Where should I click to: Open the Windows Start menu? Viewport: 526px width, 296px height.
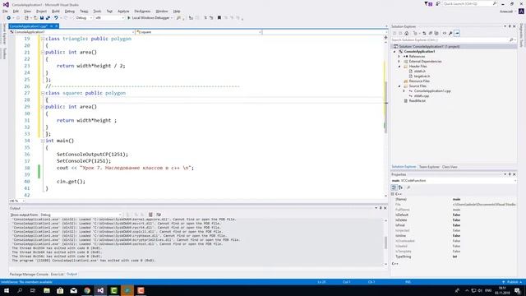7,290
